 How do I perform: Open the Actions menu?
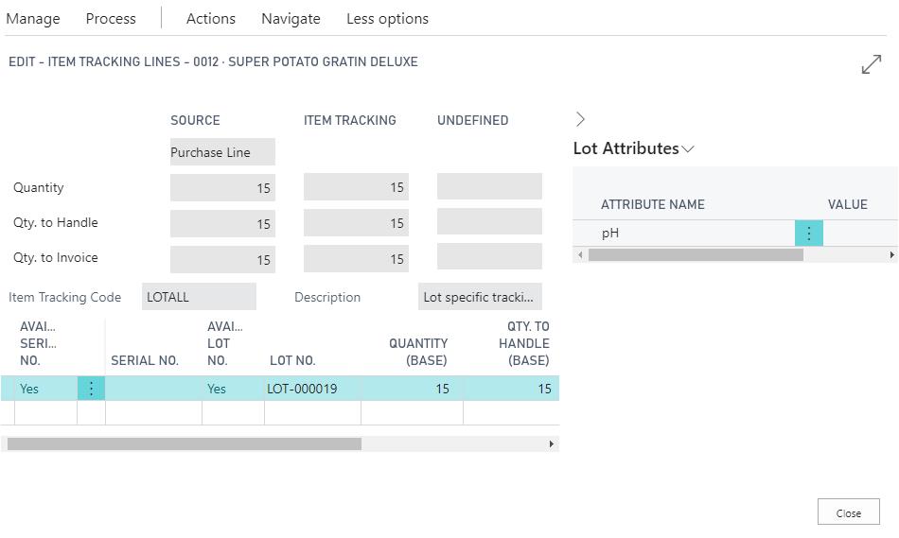[210, 19]
